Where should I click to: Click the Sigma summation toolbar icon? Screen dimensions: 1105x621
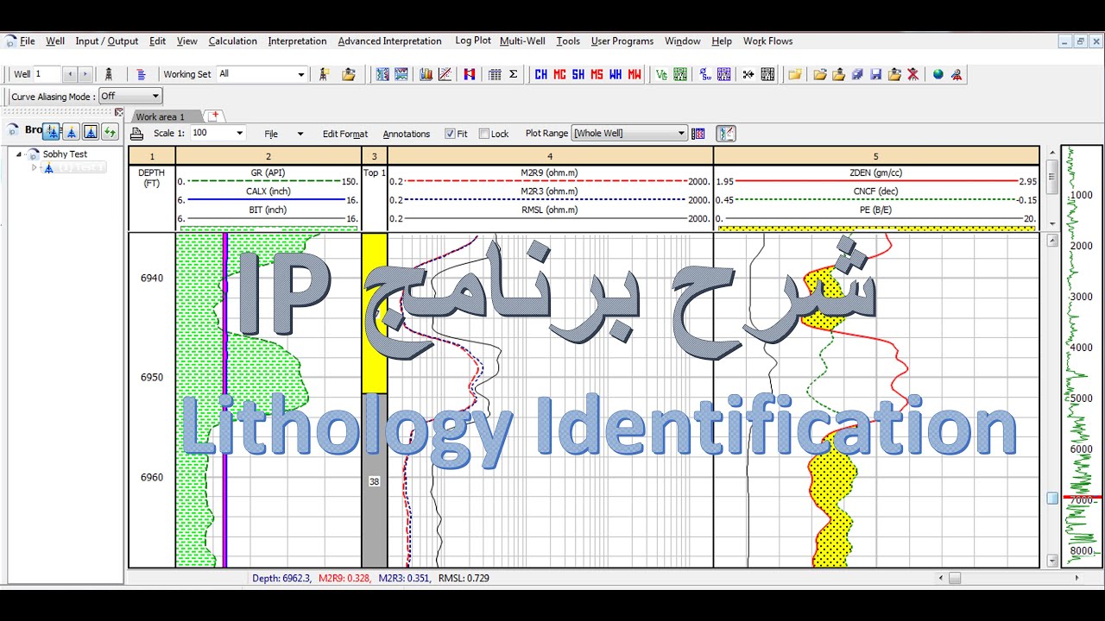click(x=513, y=74)
